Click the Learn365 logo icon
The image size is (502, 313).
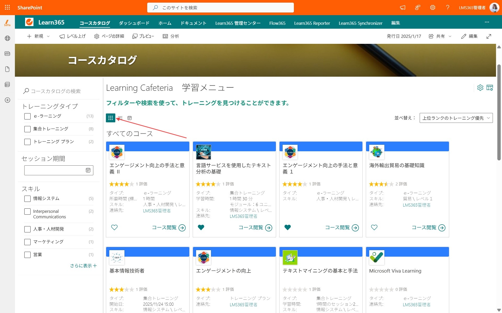click(x=29, y=22)
